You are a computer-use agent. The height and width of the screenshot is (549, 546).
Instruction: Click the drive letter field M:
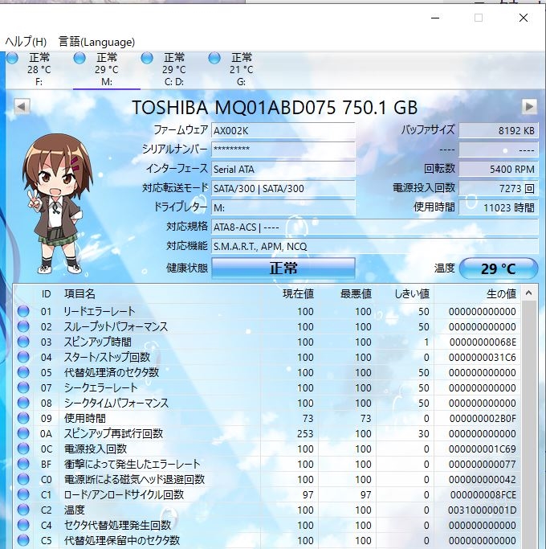point(283,207)
